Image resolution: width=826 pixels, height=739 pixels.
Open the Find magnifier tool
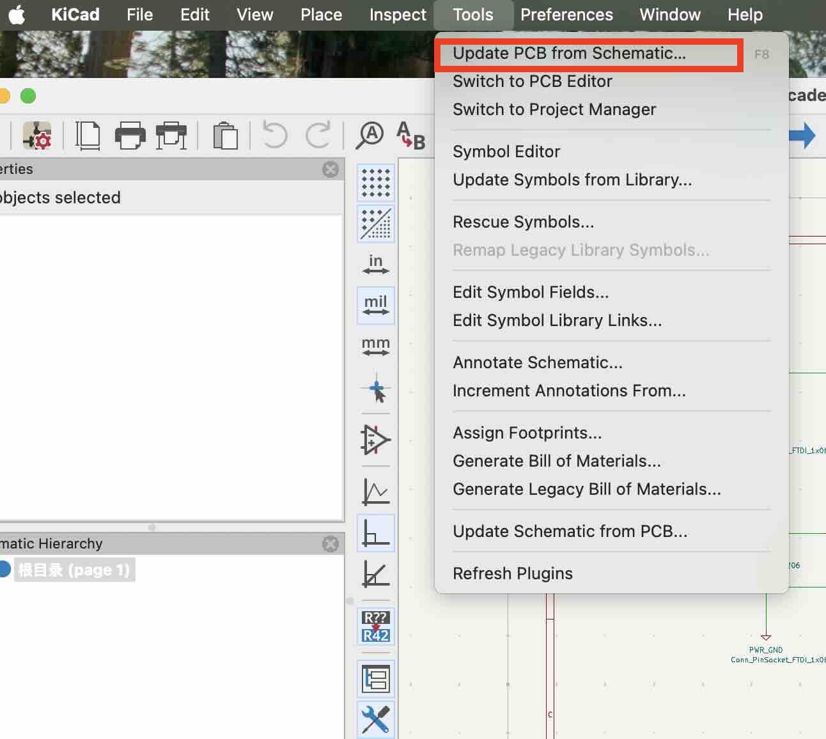370,136
